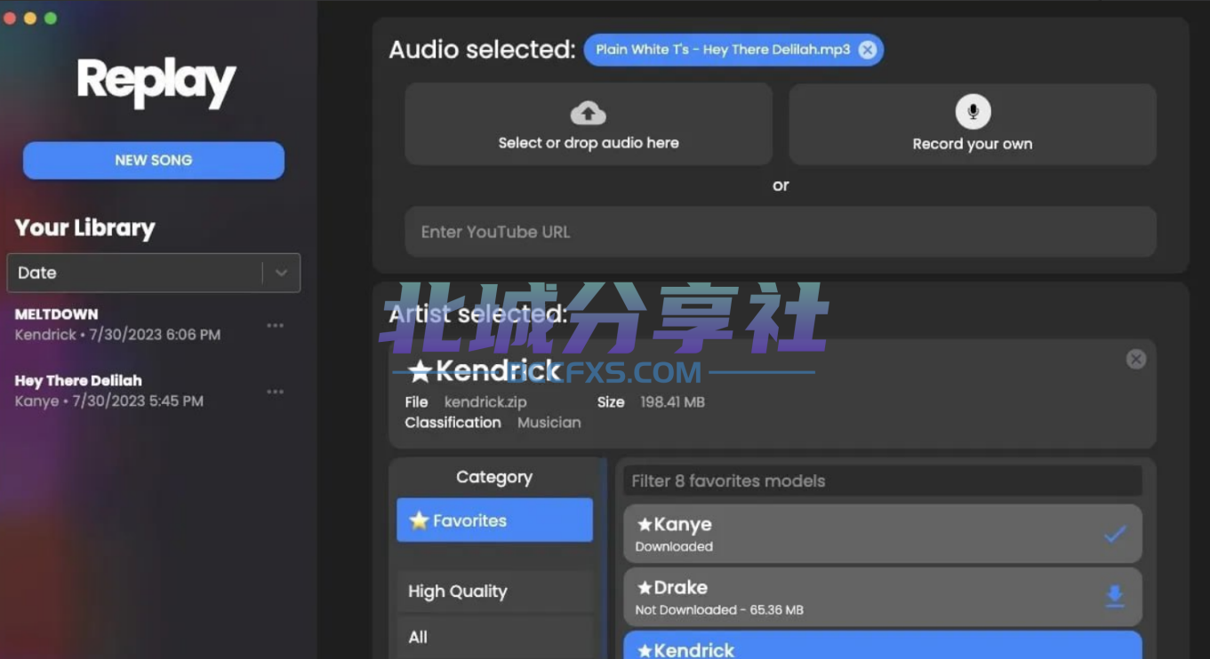Open options menu for Hey There Delilah

click(x=276, y=392)
